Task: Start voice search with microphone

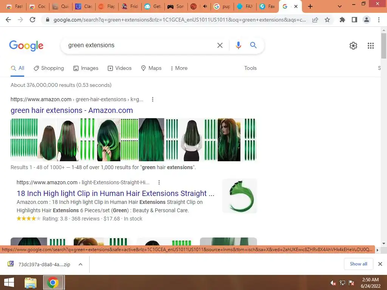Action: 238,45
